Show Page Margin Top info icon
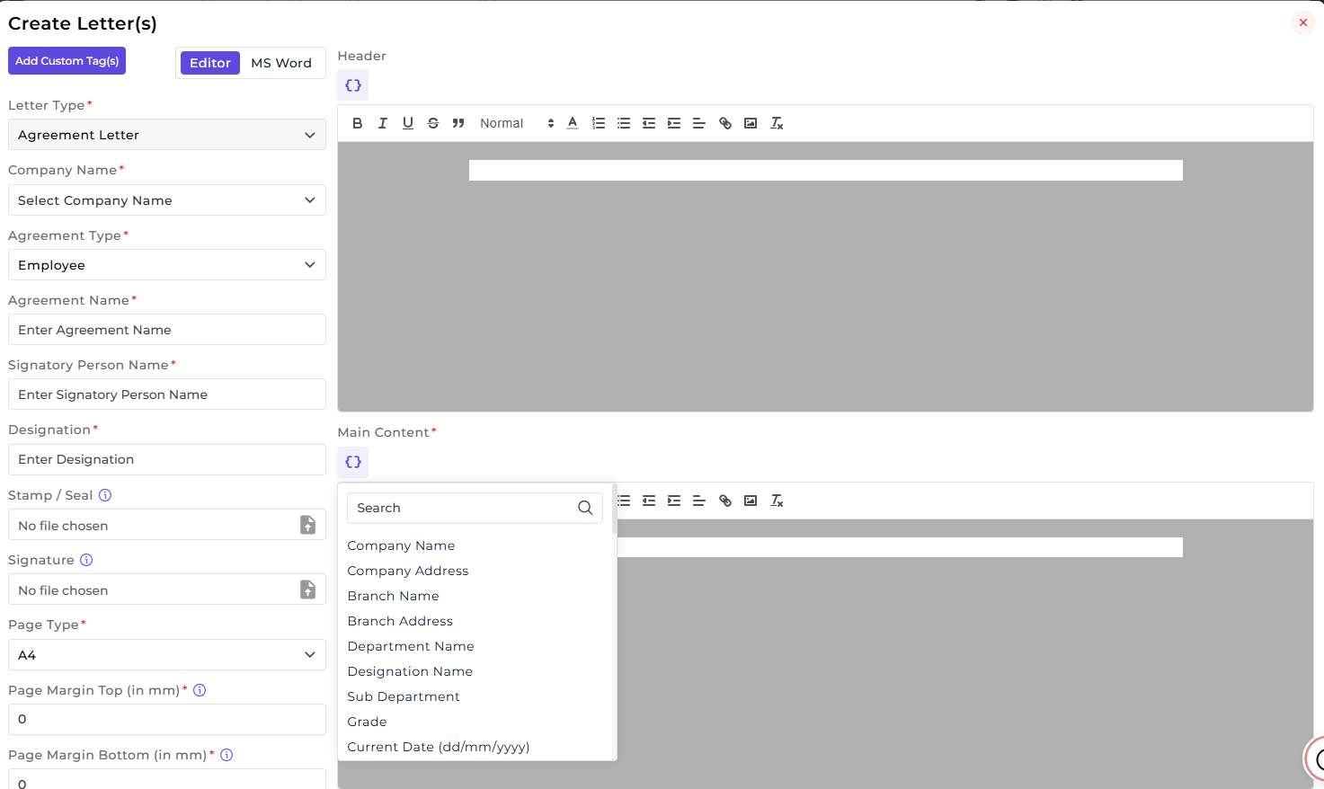The height and width of the screenshot is (789, 1324). 200,690
